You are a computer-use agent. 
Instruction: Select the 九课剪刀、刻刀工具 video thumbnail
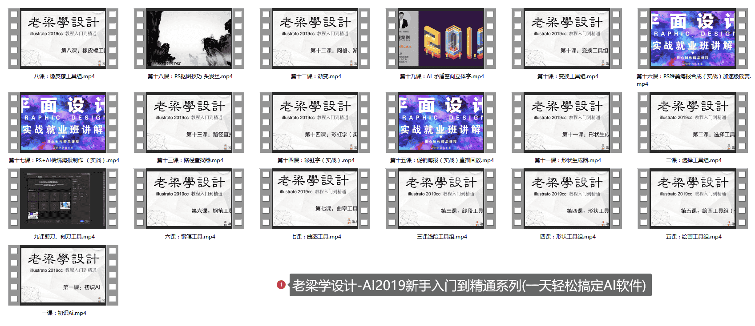[x=63, y=199]
